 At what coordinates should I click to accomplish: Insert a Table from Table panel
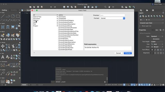tap(3, 82)
